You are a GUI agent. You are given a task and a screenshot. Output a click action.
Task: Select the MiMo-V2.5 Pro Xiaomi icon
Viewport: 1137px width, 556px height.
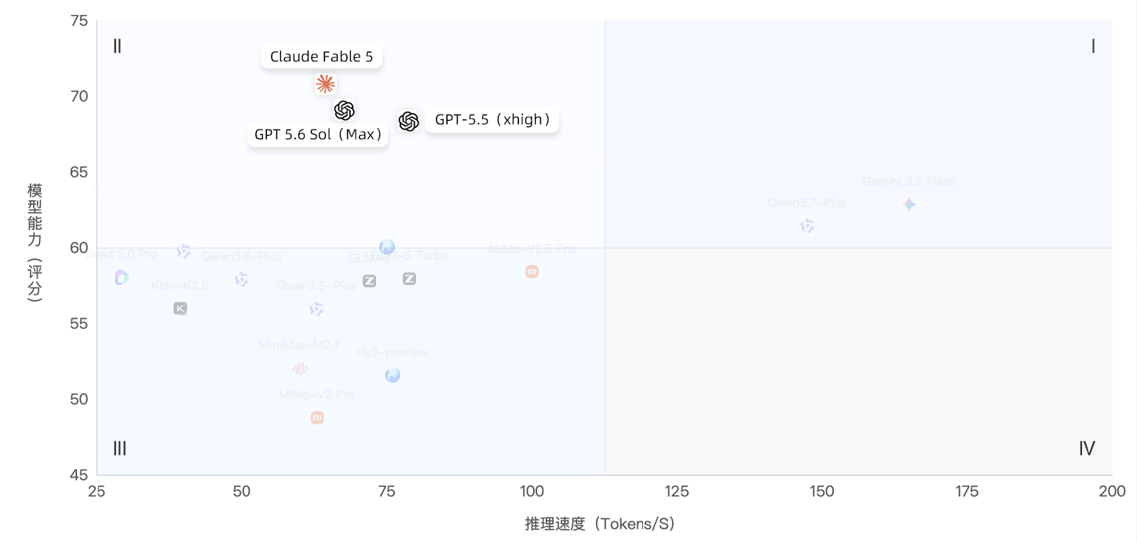pos(532,272)
